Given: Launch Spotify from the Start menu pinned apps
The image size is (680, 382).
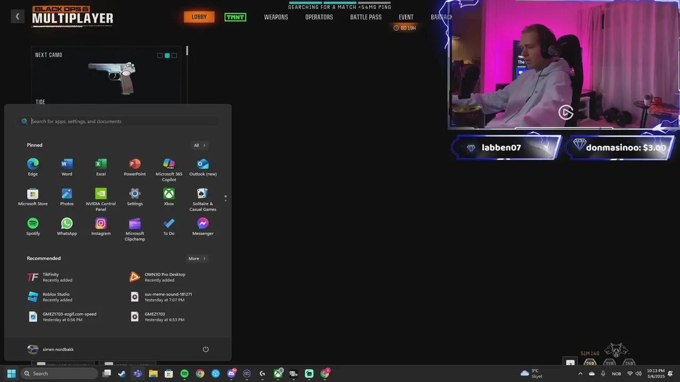Looking at the screenshot, I should point(33,226).
